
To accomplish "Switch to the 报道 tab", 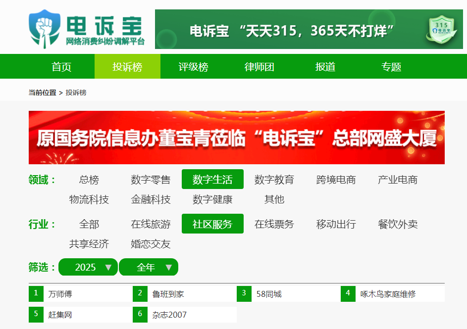I will (x=325, y=67).
